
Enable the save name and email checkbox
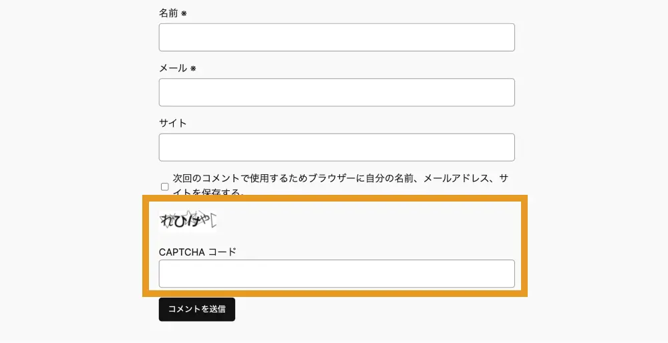tap(165, 187)
